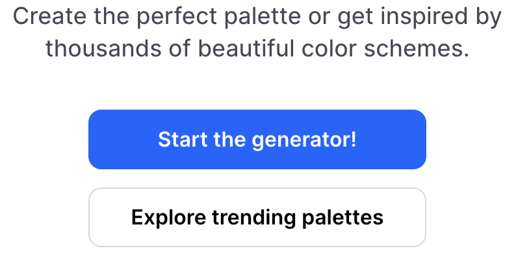
Task: Click the word 'schemes.' in the description
Action: click(417, 48)
